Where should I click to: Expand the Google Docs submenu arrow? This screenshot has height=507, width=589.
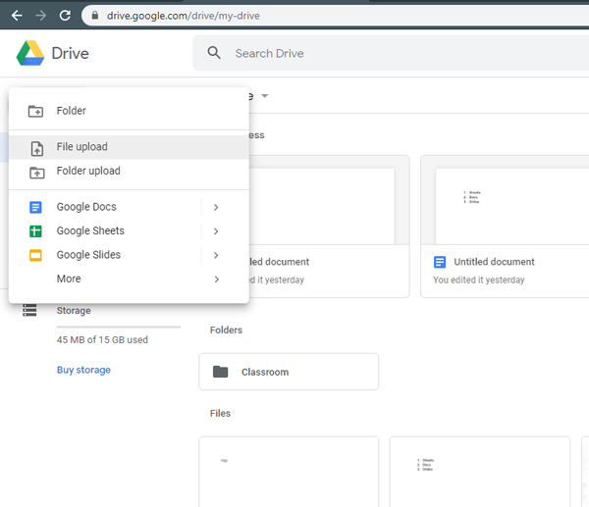215,207
